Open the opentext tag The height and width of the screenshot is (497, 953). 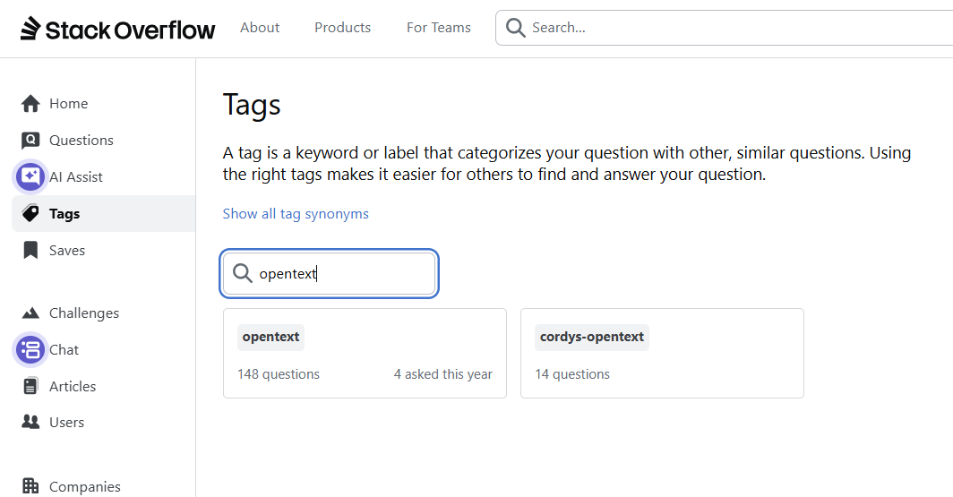point(270,337)
